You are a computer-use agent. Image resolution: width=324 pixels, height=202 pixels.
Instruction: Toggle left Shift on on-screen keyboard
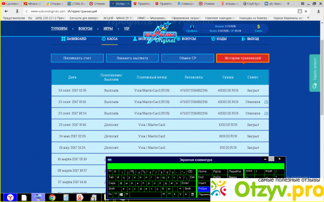[112, 189]
